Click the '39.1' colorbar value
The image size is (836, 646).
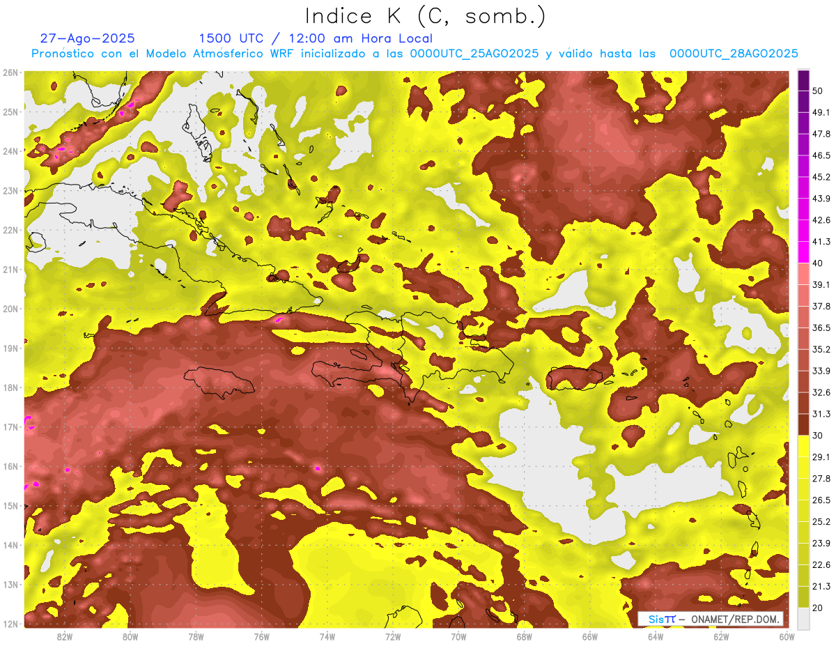[821, 284]
